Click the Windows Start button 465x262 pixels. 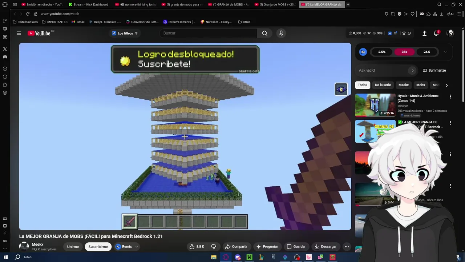click(x=5, y=257)
